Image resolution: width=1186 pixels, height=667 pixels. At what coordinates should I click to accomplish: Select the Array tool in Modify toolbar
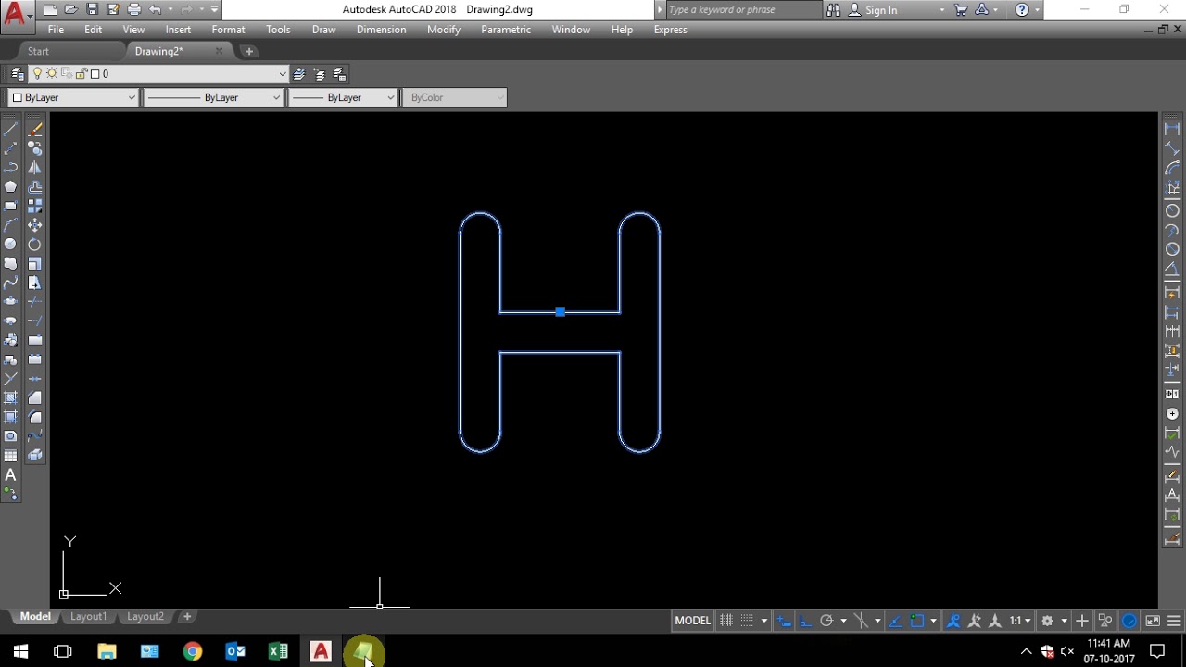click(x=34, y=206)
